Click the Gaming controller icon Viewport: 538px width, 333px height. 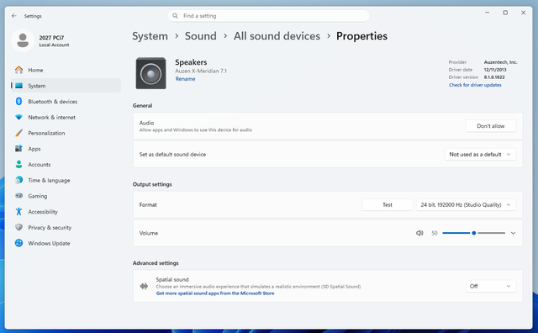tap(18, 196)
